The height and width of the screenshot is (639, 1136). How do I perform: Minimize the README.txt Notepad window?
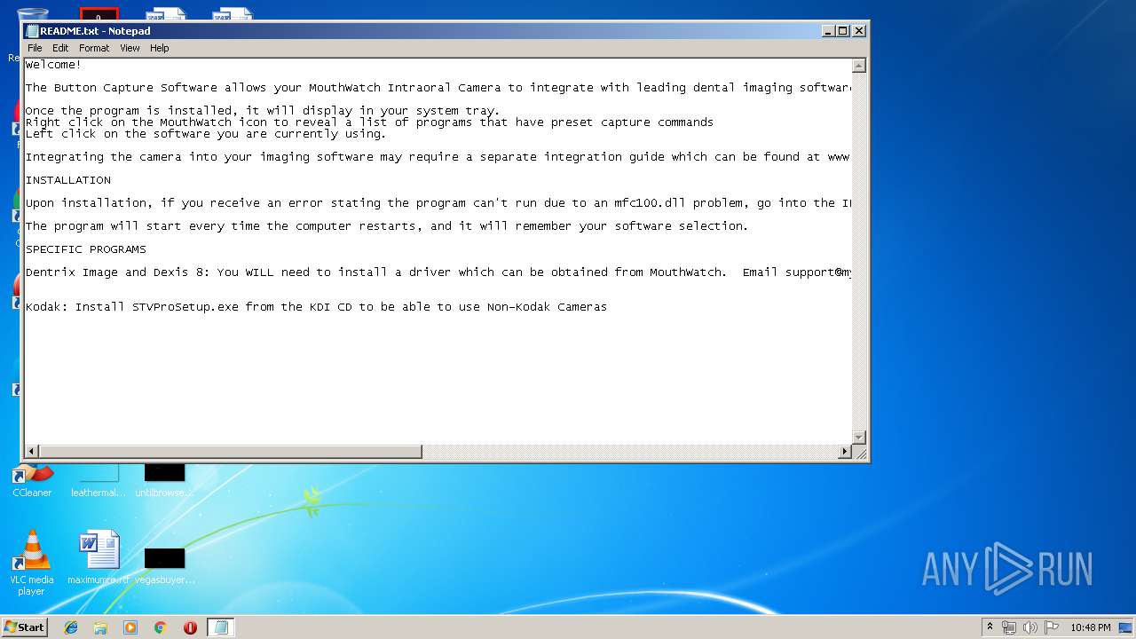828,30
